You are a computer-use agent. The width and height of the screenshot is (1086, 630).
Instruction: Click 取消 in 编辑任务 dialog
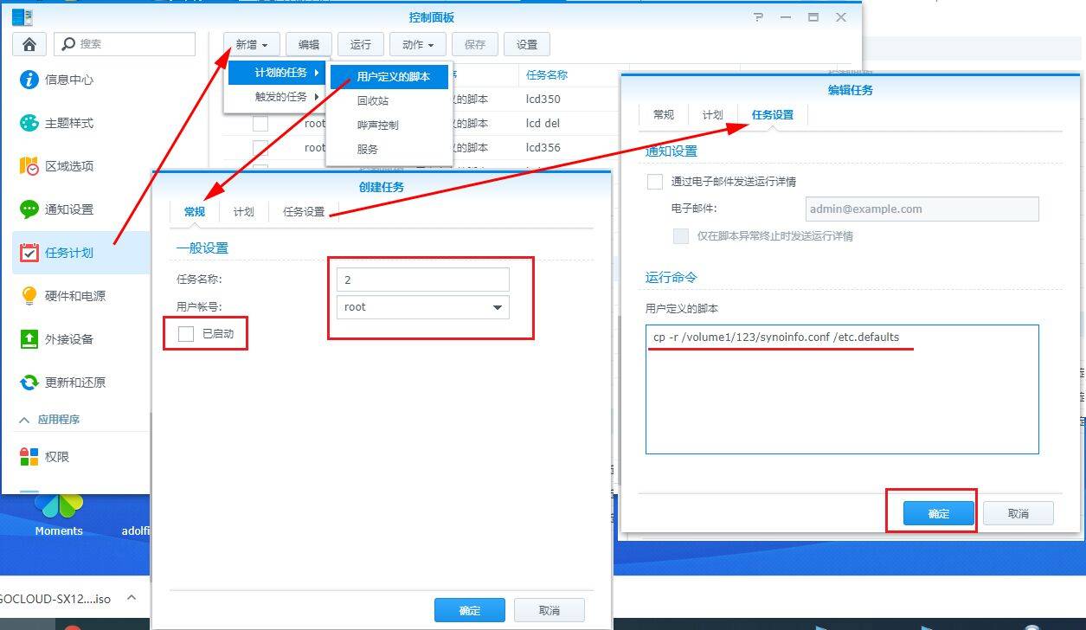1019,513
